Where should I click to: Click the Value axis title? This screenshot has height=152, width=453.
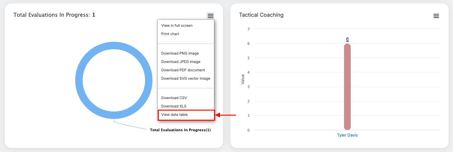click(x=243, y=79)
